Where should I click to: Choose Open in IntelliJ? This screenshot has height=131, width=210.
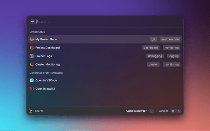pos(45,89)
